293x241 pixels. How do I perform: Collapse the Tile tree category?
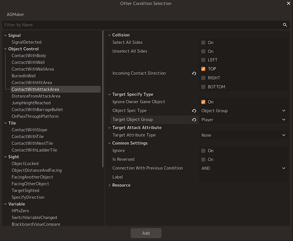point(5,123)
